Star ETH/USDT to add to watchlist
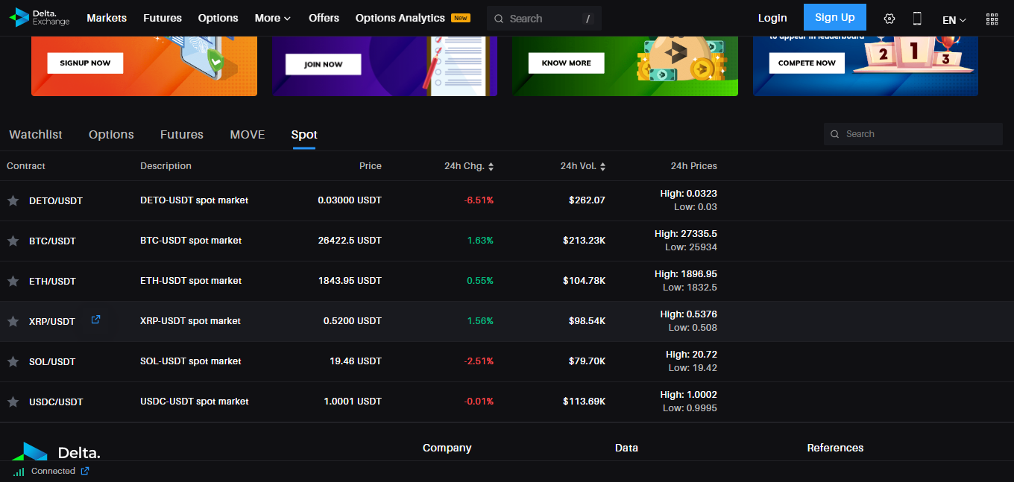1014x482 pixels. coord(13,281)
